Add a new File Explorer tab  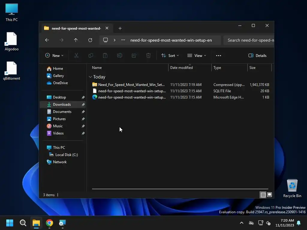tap(120, 28)
